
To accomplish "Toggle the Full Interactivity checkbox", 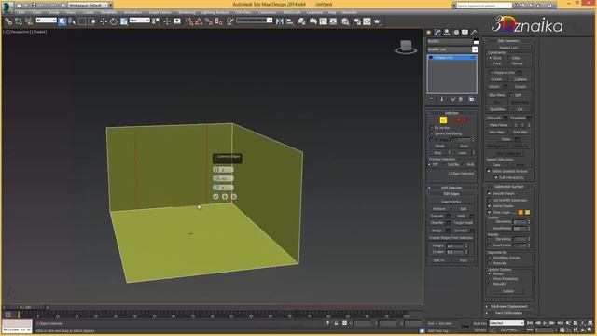I will coord(496,177).
